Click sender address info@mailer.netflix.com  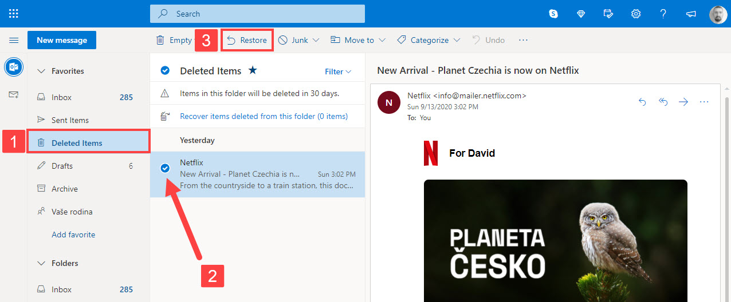[x=480, y=96]
